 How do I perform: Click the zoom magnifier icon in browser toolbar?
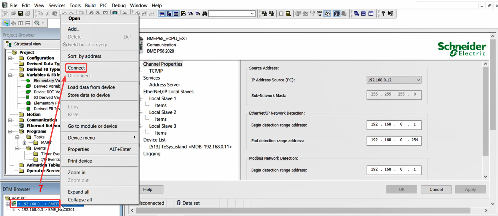pos(37,23)
